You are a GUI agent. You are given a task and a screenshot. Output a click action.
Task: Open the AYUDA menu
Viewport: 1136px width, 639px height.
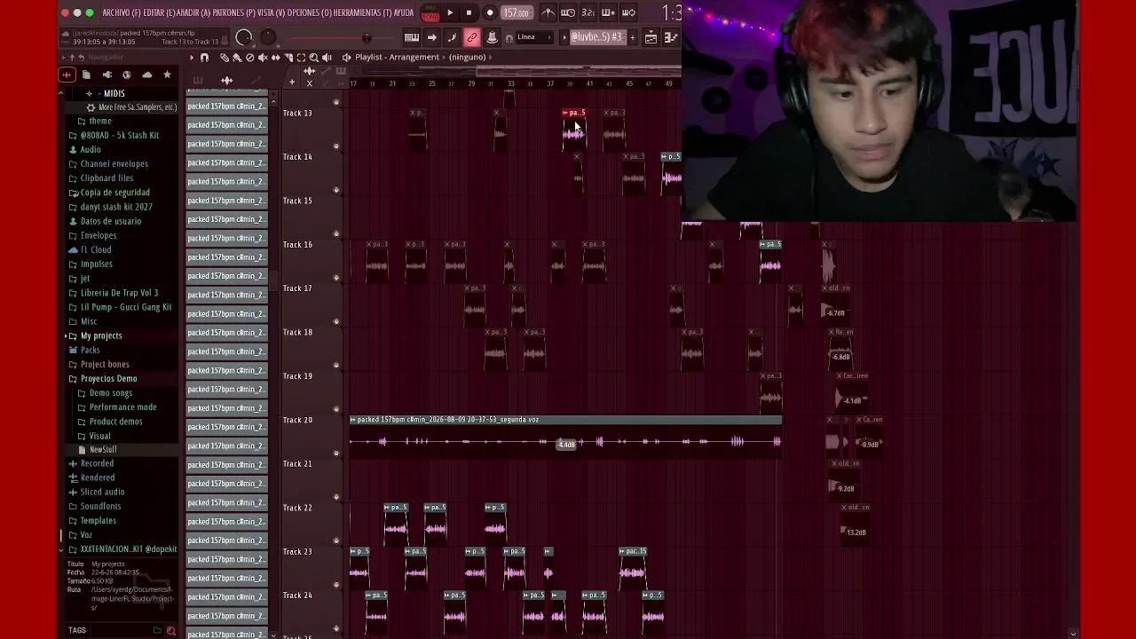coord(404,12)
